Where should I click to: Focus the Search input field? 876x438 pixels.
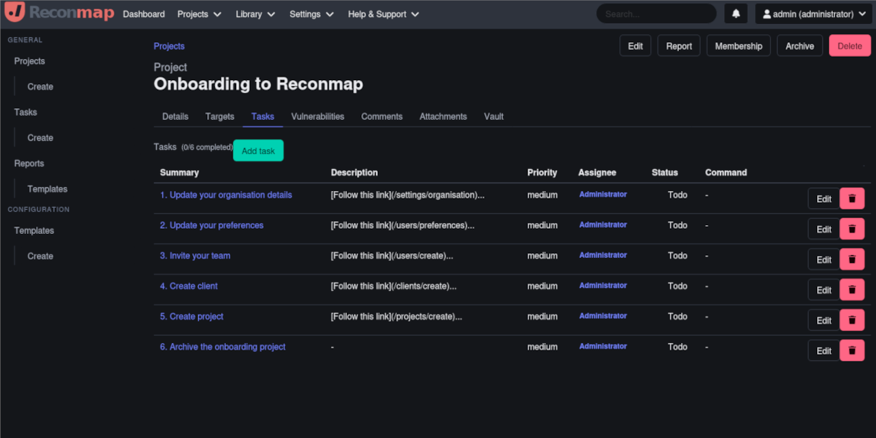656,14
